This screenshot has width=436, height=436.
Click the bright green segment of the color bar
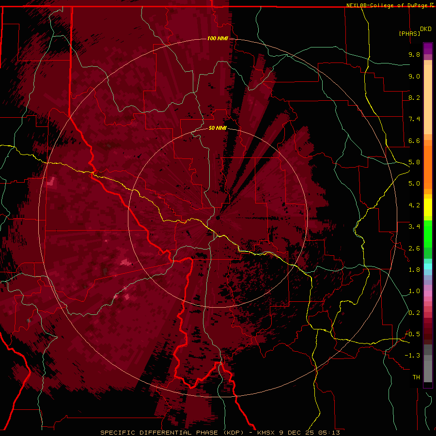tap(428, 234)
